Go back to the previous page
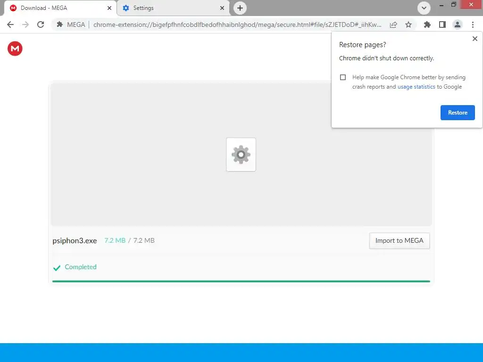The height and width of the screenshot is (362, 483). coord(10,25)
